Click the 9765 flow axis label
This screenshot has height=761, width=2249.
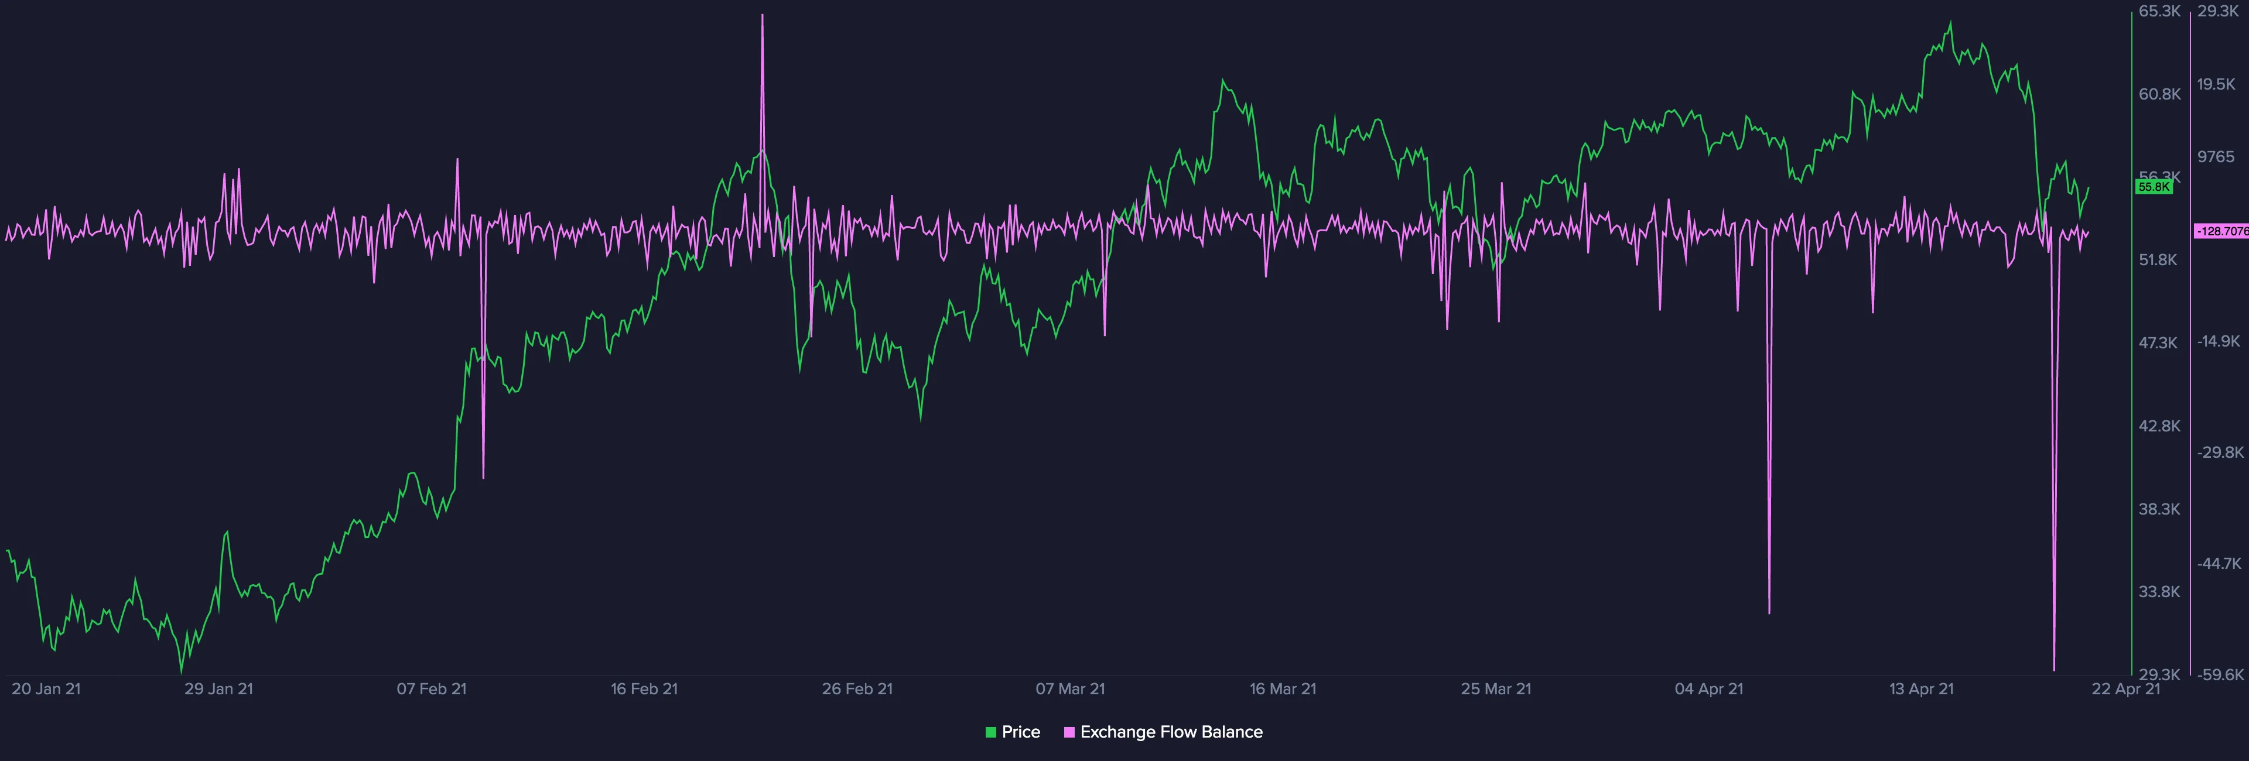2217,156
